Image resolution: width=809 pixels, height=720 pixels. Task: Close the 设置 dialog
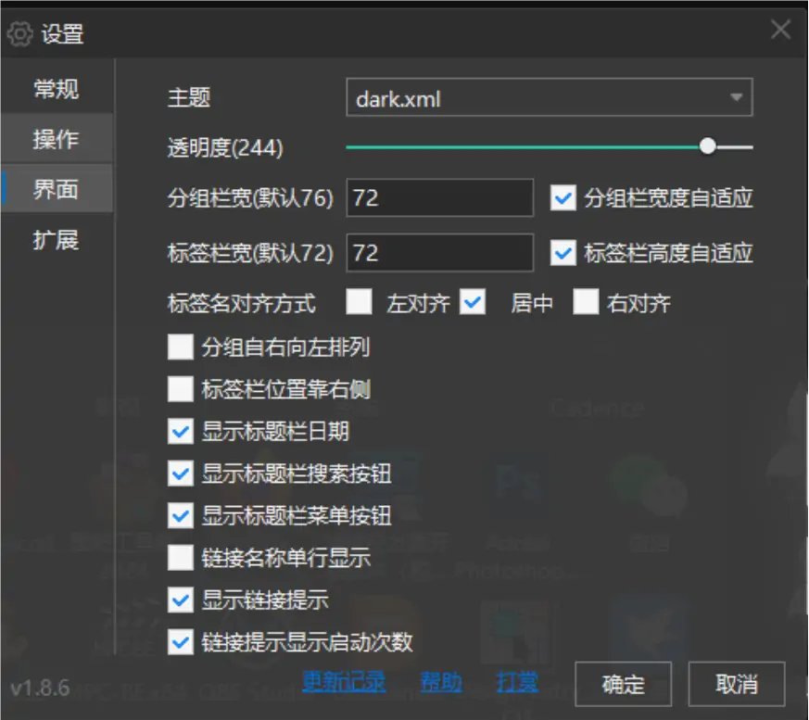(780, 30)
